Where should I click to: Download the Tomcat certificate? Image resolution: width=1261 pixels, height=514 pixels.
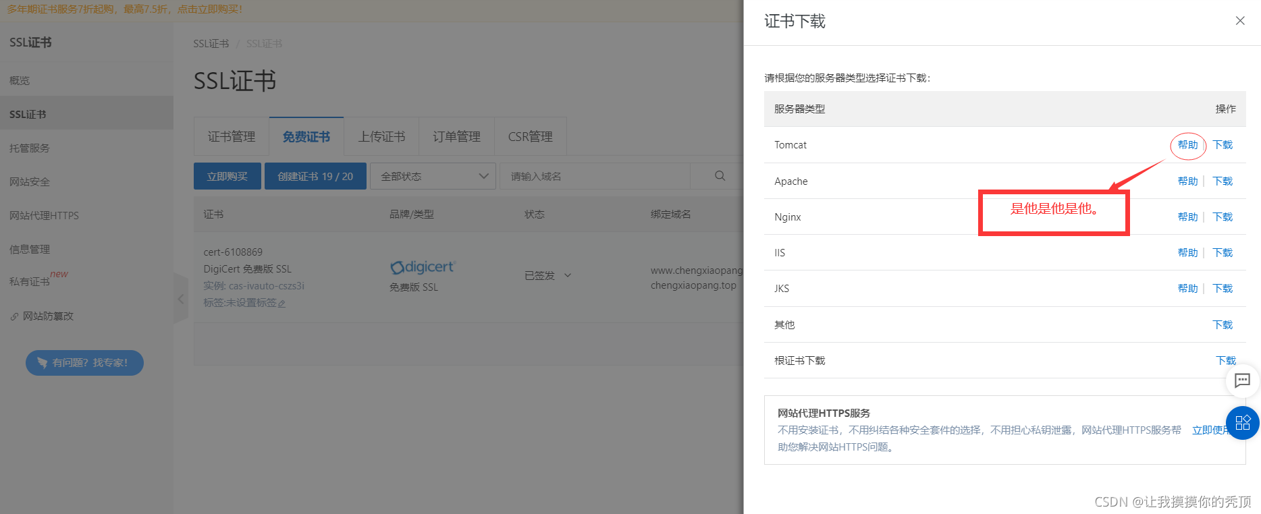(x=1223, y=145)
